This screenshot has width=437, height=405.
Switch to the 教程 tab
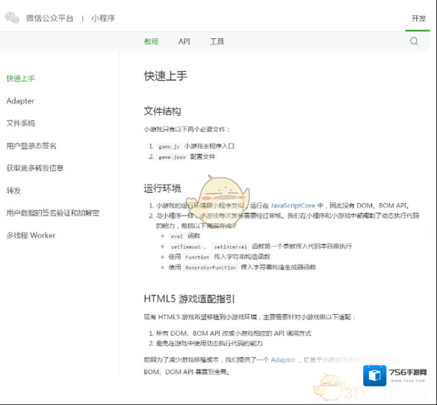click(x=151, y=42)
